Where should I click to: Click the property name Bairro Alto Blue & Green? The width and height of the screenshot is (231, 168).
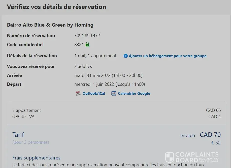pyautogui.click(x=50, y=25)
